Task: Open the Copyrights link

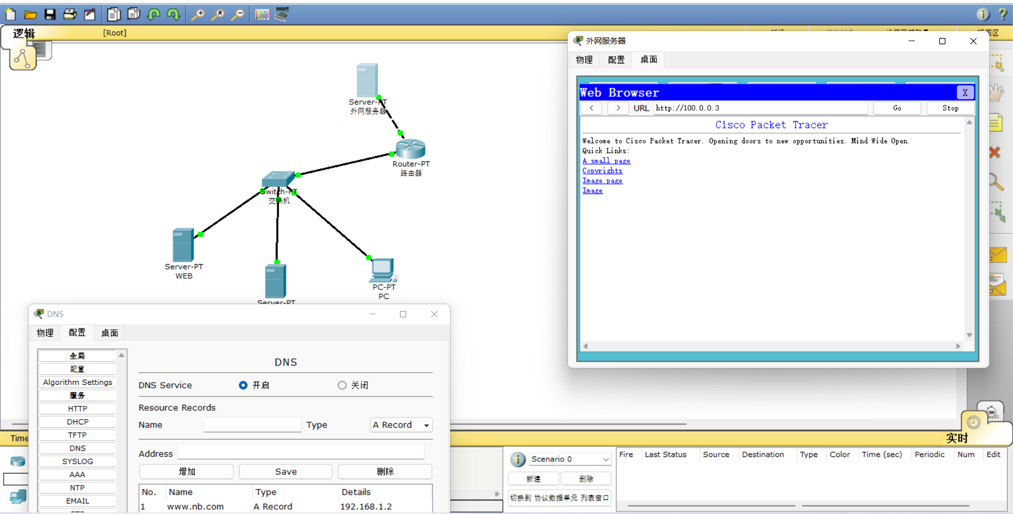Action: click(602, 171)
